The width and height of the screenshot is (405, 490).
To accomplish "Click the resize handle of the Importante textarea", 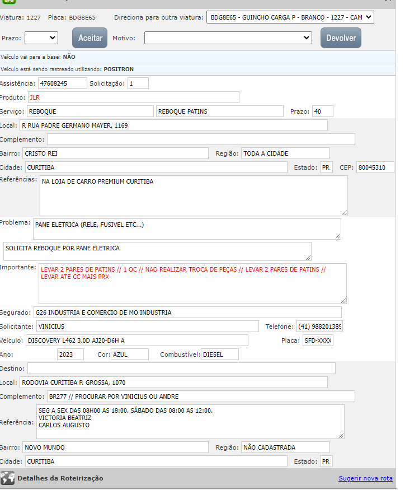I will pyautogui.click(x=343, y=301).
